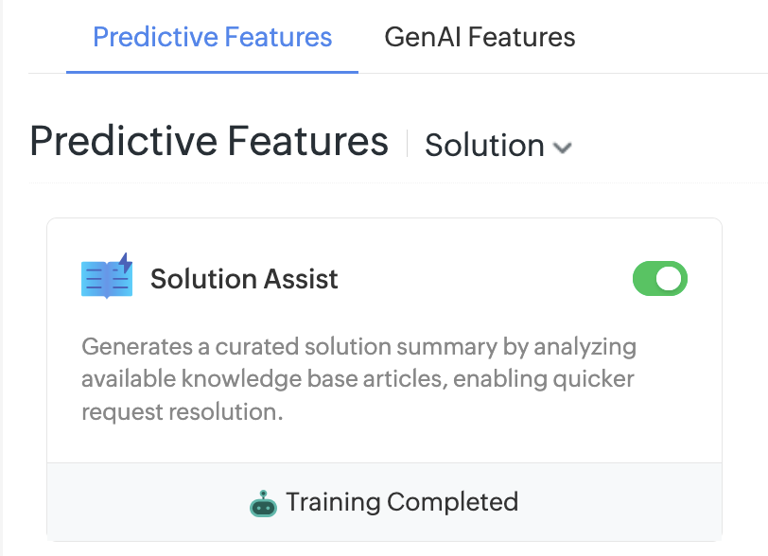Click the chevron arrow next to Solution
768x556 pixels.
point(563,148)
